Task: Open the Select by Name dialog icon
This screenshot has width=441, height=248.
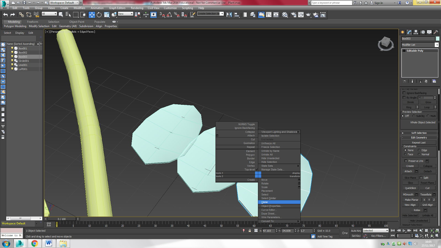Action: pyautogui.click(x=68, y=15)
